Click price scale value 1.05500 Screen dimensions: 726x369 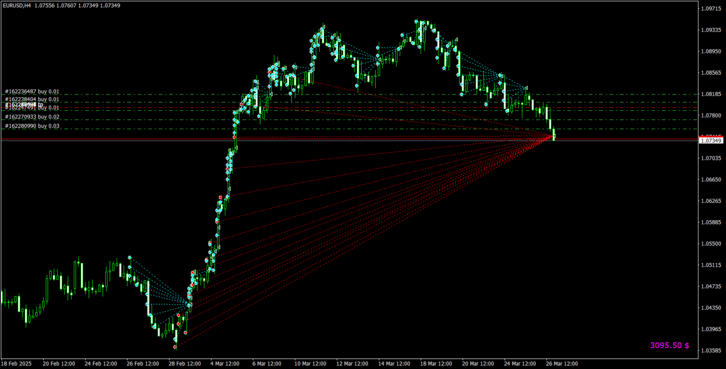coord(711,244)
